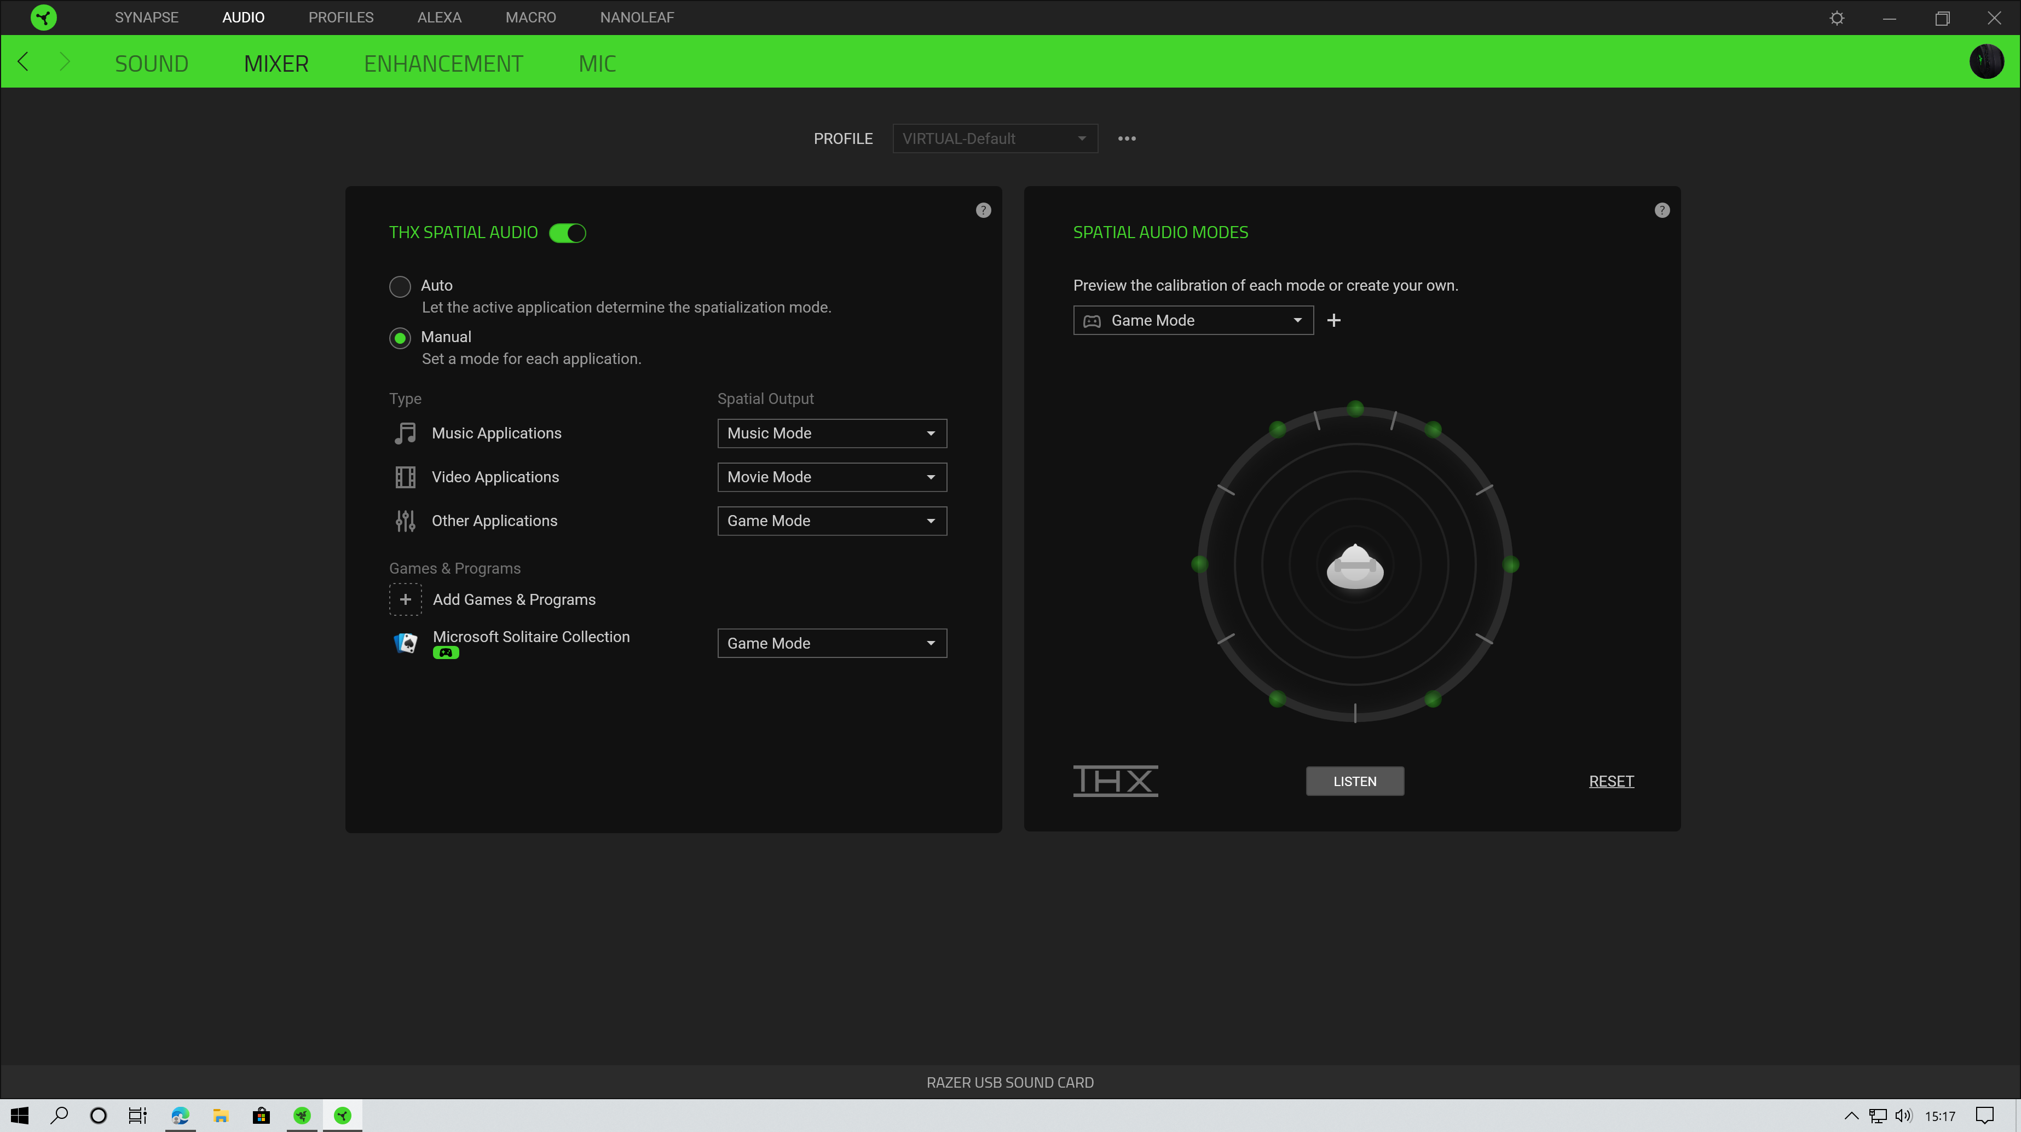Screen dimensions: 2021x1132
Task: Open the MACRO top menu tab
Action: coord(530,18)
